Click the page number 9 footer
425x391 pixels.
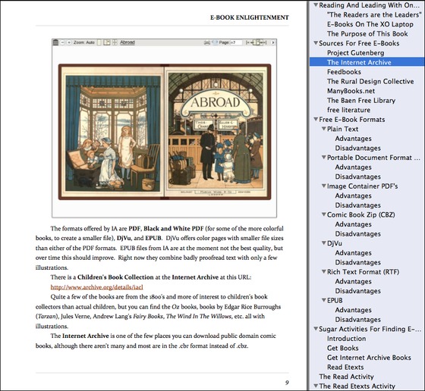pos(287,383)
